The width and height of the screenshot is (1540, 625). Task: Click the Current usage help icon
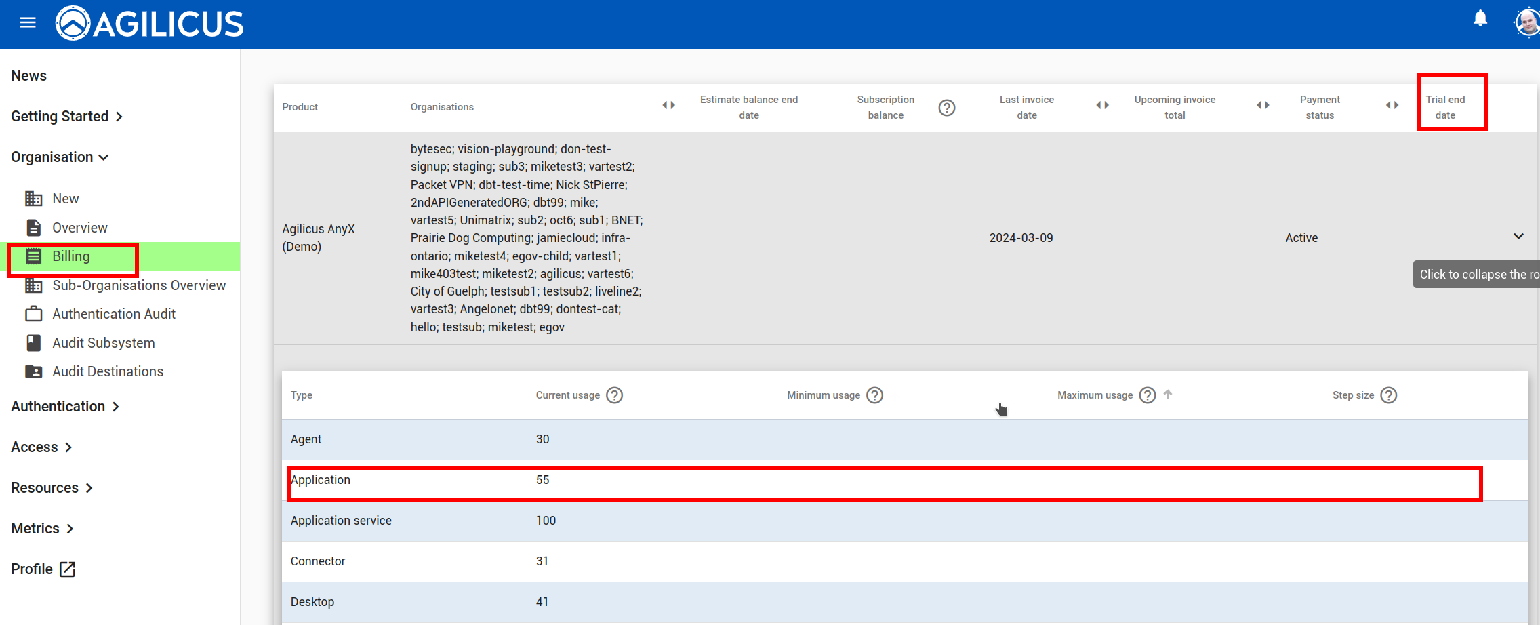point(614,395)
